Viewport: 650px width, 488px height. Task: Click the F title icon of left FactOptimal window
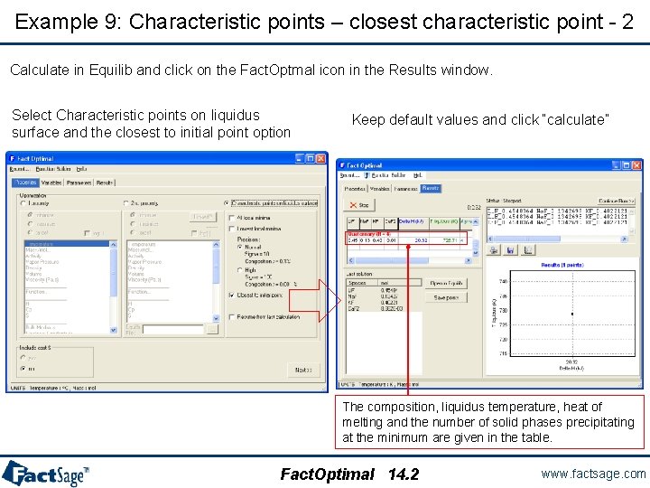point(12,158)
